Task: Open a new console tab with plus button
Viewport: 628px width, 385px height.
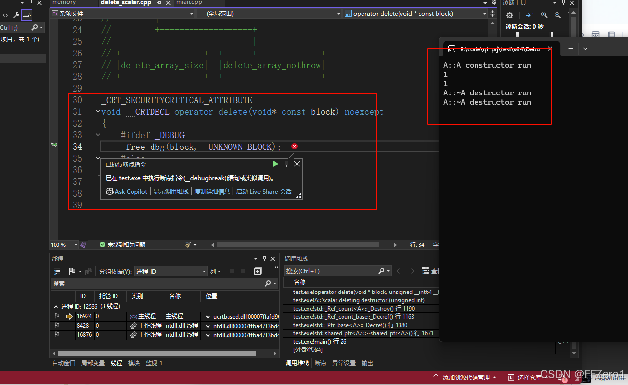Action: (571, 49)
